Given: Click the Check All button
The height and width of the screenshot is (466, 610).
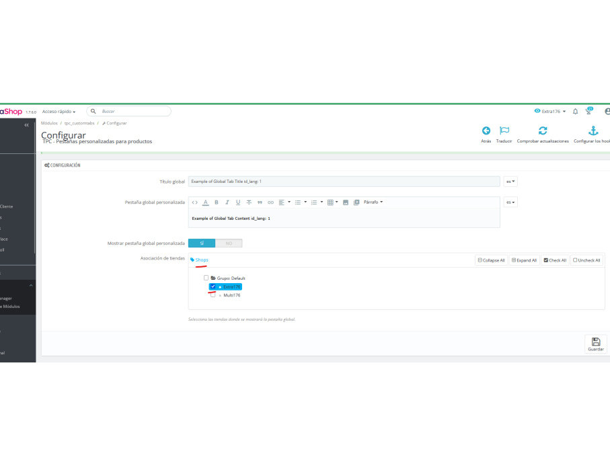Looking at the screenshot, I should pos(555,260).
